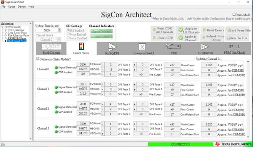Click Channel 0 DFE Taps 1 sign box
This screenshot has height=151, width=257.
[x=103, y=65]
